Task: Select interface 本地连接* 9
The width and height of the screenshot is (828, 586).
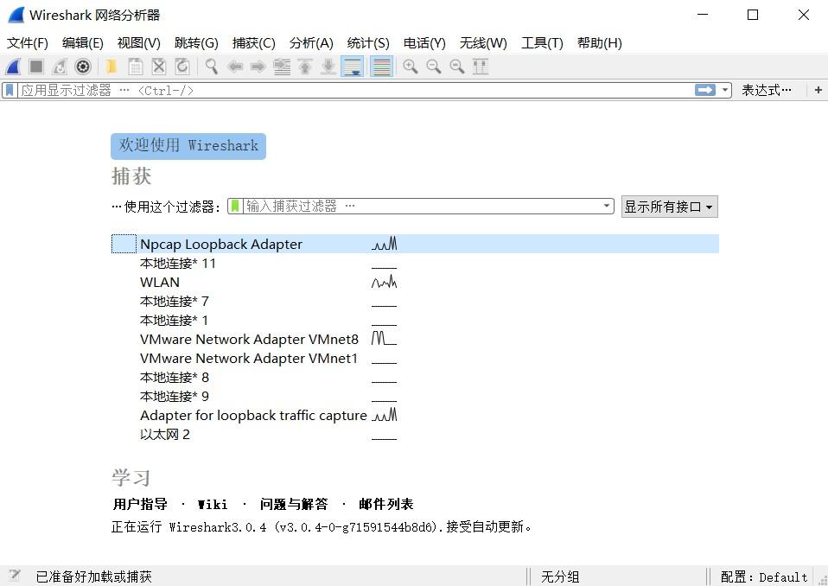Action: tap(415, 396)
